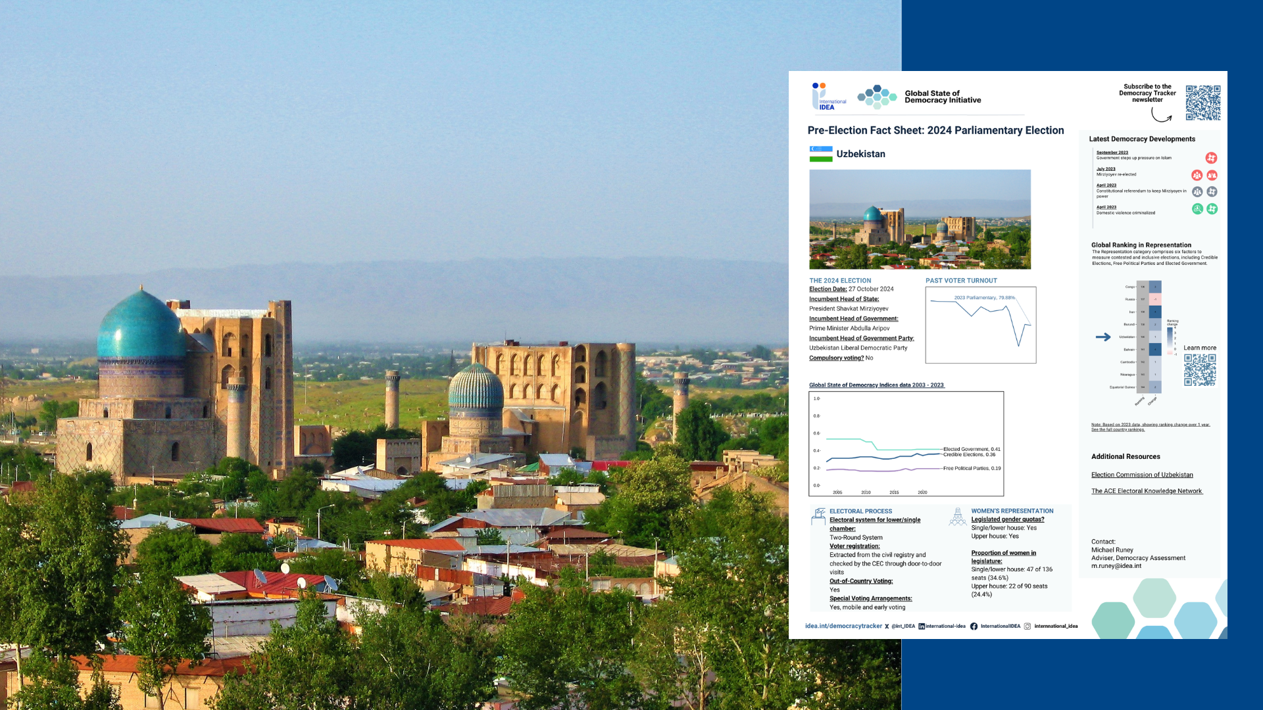Open The ACE Electoral Knowledge Network link
The height and width of the screenshot is (710, 1263).
pyautogui.click(x=1147, y=491)
